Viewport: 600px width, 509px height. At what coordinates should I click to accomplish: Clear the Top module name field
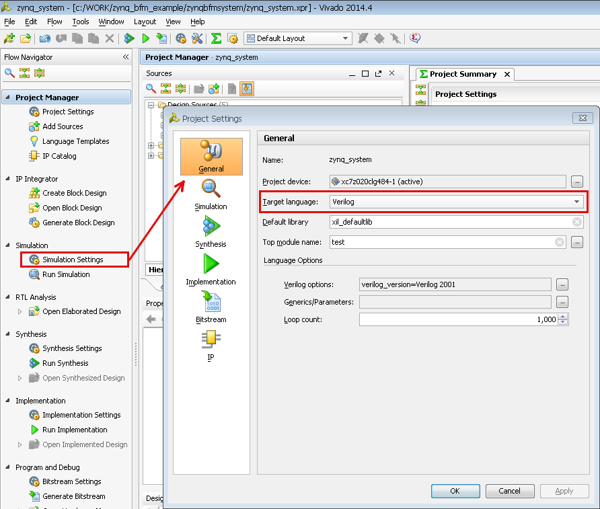[560, 242]
